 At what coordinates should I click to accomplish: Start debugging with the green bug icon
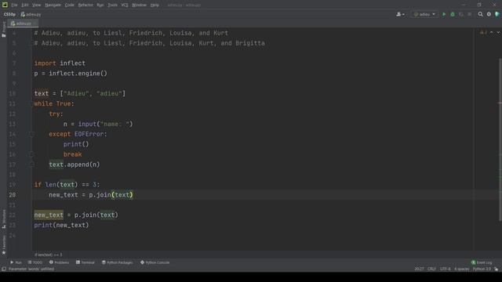(x=453, y=14)
